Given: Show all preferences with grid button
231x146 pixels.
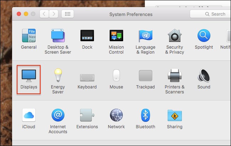Looking at the screenshot, I should coord(68,14).
